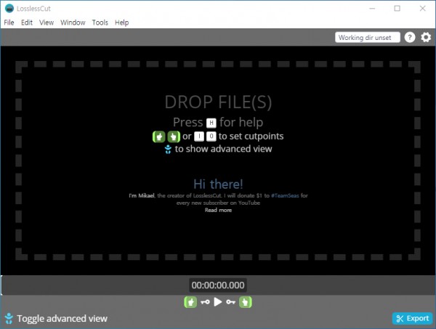Image resolution: width=436 pixels, height=329 pixels.
Task: Click the DROP FILE(S) area heading
Action: pyautogui.click(x=218, y=102)
